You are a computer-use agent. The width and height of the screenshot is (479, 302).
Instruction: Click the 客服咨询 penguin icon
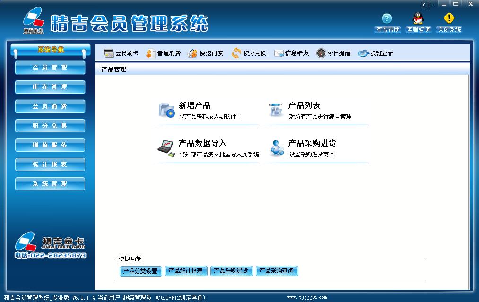click(x=418, y=19)
